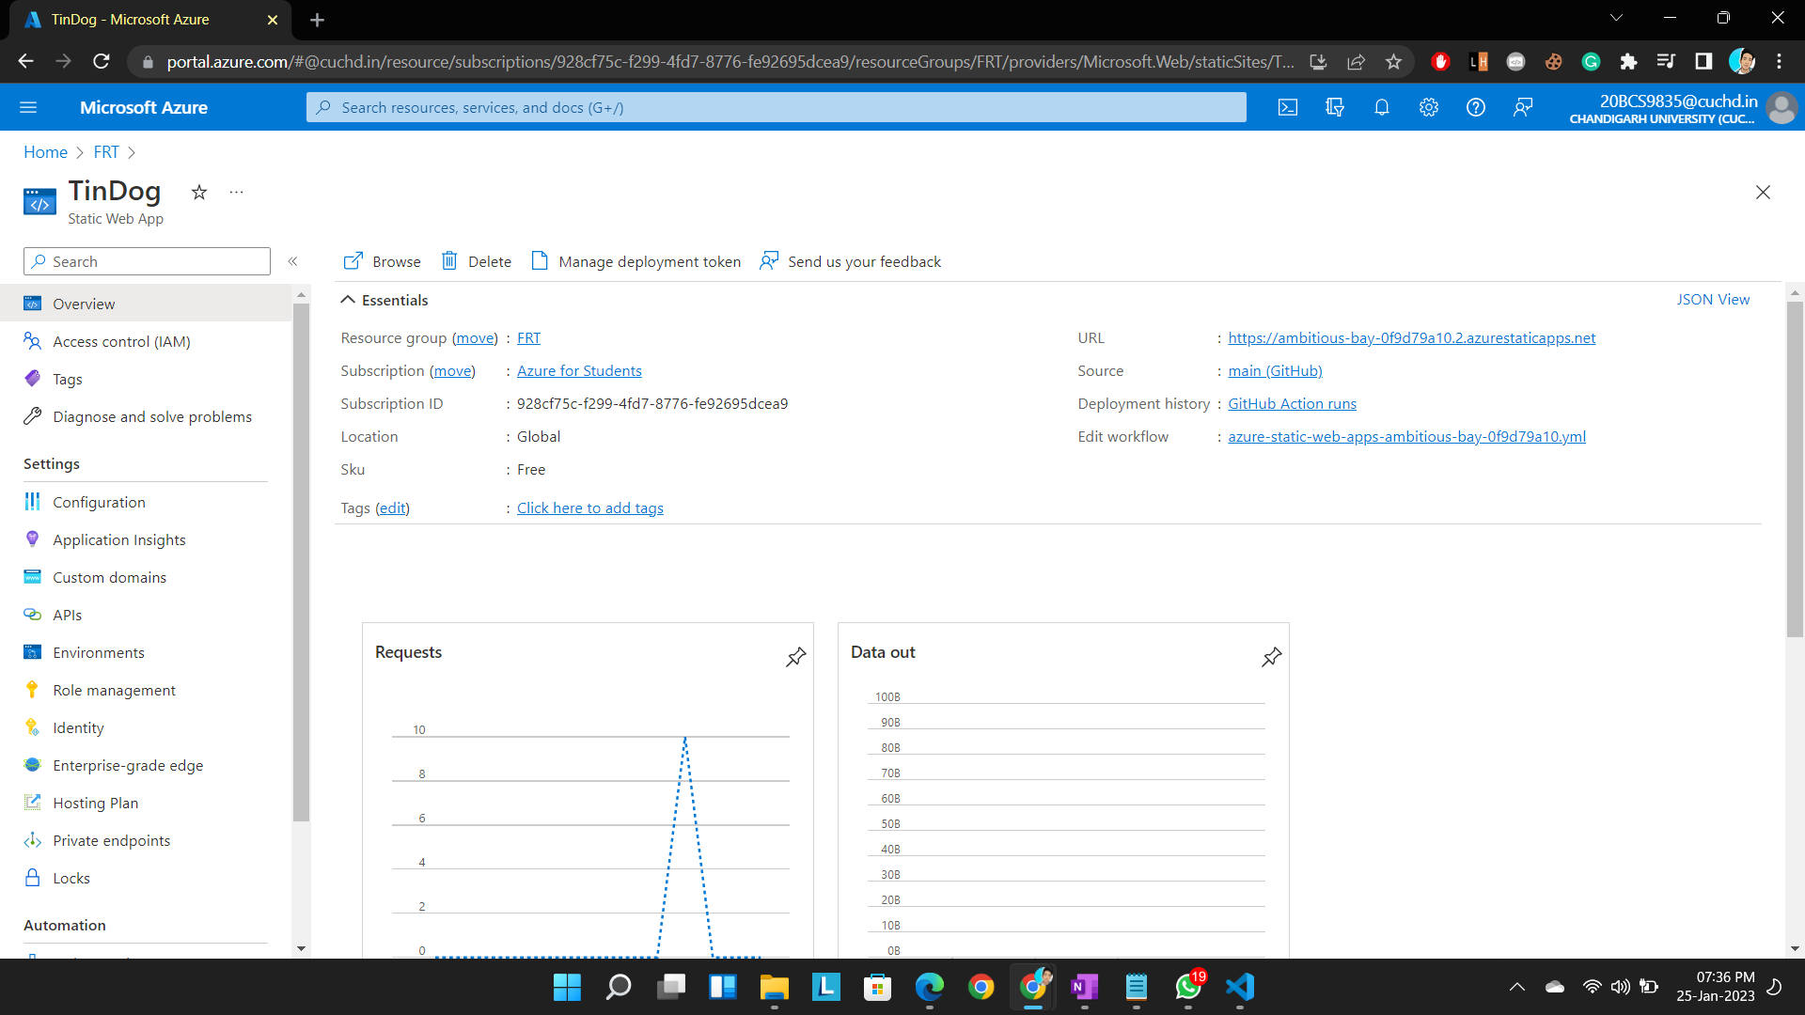Click the feedback megaphone icon
The height and width of the screenshot is (1015, 1805).
[1523, 107]
